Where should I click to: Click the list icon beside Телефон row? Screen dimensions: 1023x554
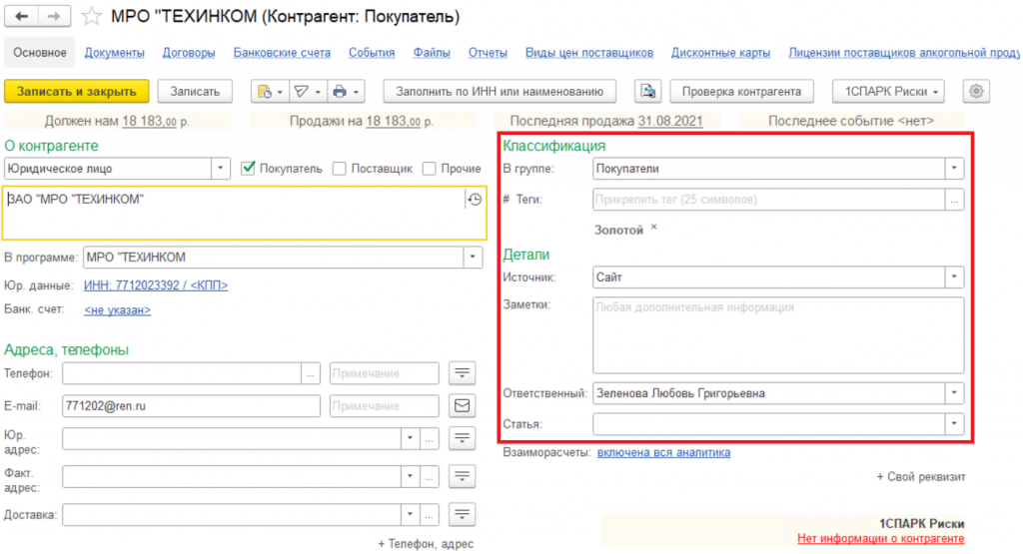[462, 373]
